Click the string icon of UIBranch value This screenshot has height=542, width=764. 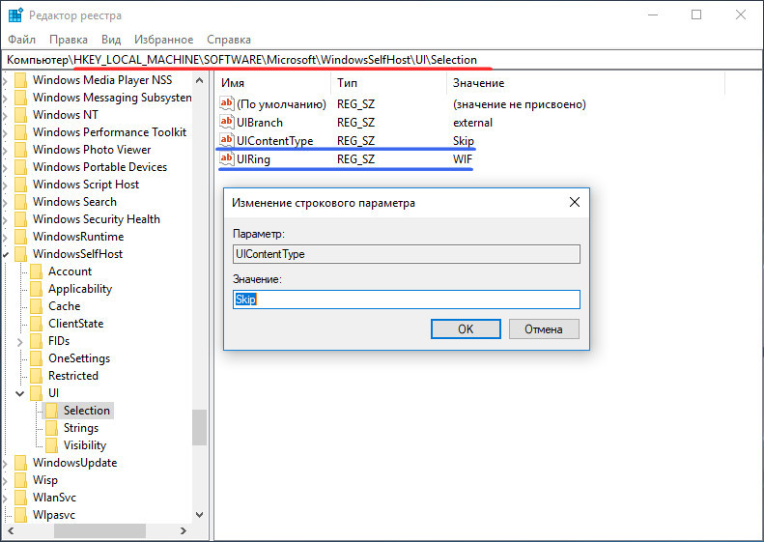pyautogui.click(x=227, y=122)
